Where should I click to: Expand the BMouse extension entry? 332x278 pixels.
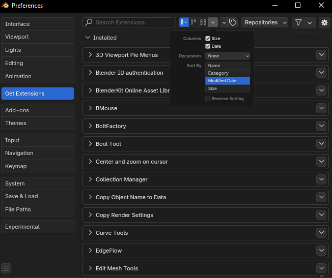tap(90, 108)
